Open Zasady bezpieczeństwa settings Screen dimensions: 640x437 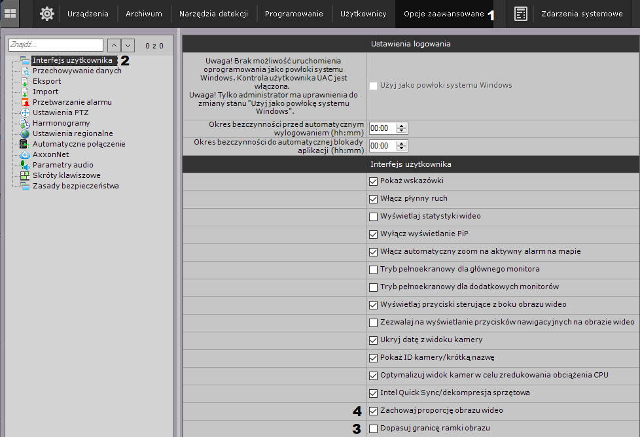(x=75, y=186)
